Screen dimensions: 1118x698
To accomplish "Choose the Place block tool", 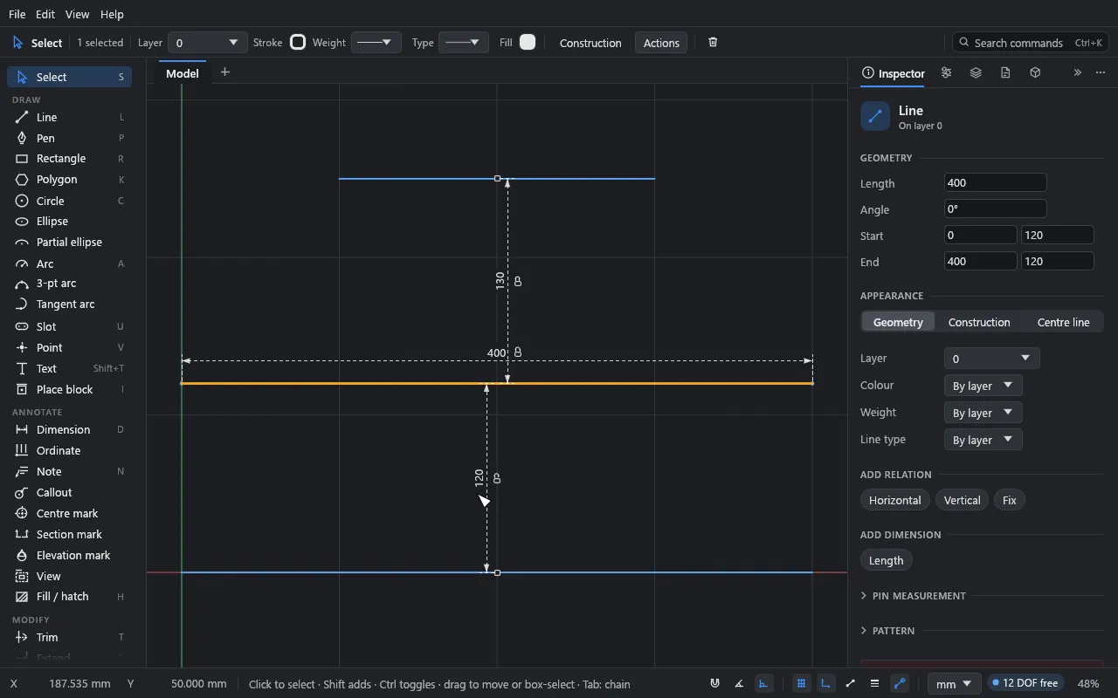I will 70,389.
